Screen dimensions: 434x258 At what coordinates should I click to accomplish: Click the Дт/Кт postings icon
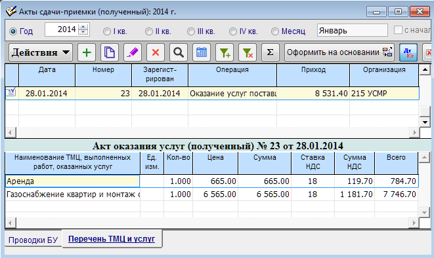[x=408, y=52]
